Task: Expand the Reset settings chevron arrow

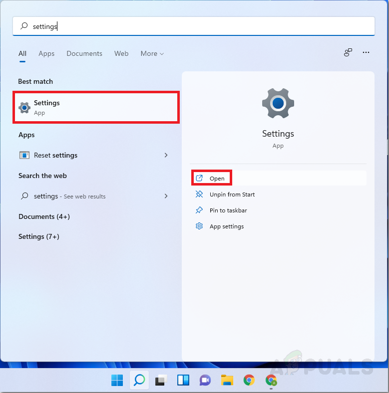Action: pos(166,155)
